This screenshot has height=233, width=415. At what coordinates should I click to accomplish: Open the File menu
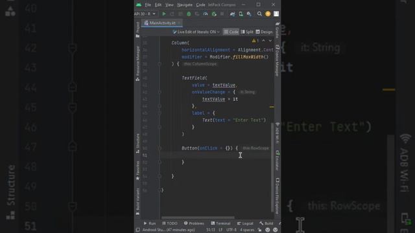(148, 5)
